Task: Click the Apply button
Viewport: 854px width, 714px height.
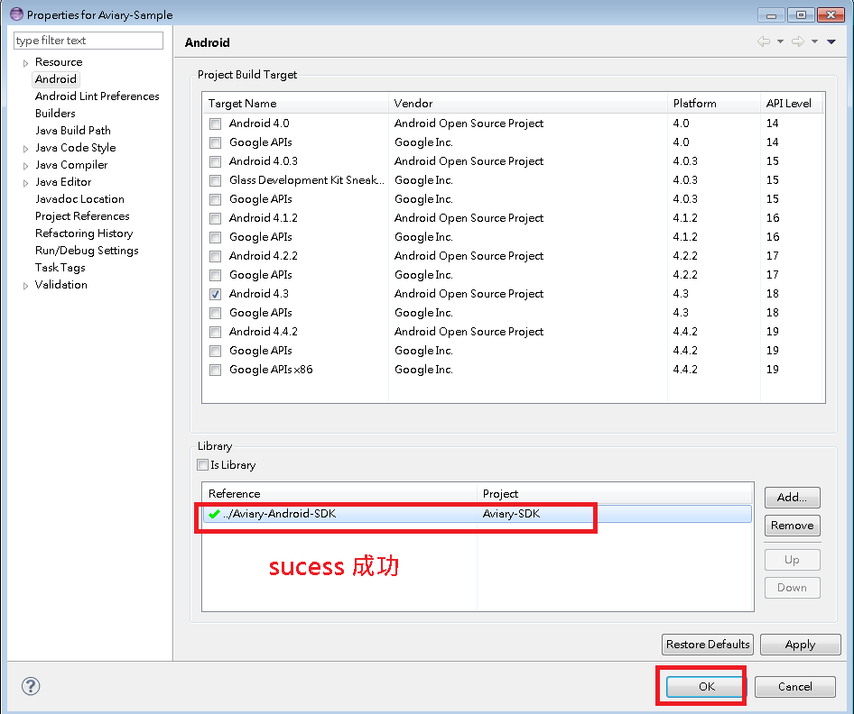Action: pos(800,645)
